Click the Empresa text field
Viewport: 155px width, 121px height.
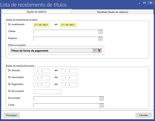(66, 39)
